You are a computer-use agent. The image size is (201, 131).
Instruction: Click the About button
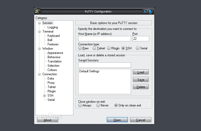(48, 120)
